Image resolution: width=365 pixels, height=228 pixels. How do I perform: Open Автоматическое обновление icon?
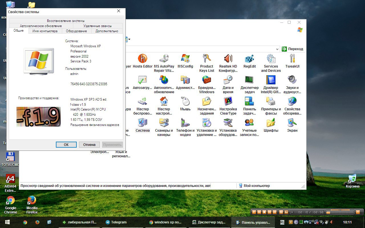[x=164, y=84]
